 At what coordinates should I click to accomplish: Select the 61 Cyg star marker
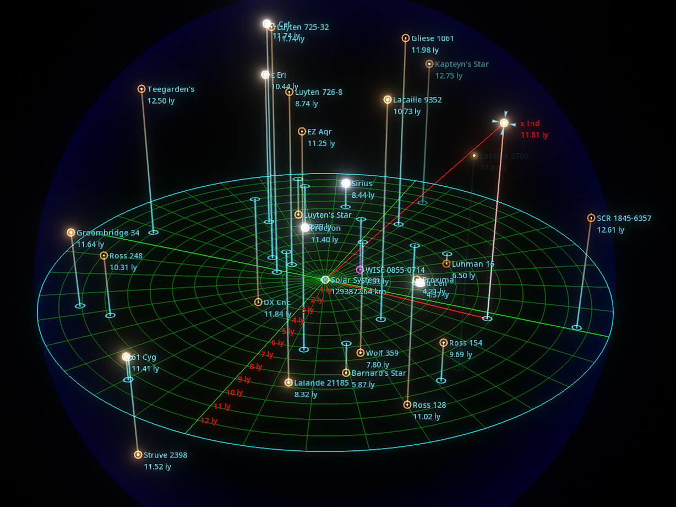[126, 357]
